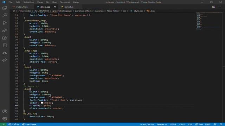The width and height of the screenshot is (225, 126).
Task: Open the More Actions ellipsis menu
Action: pos(220,7)
